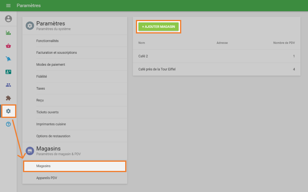Screen dimensions: 308x192
Task: Open the user account profile icon
Action: 8,19
